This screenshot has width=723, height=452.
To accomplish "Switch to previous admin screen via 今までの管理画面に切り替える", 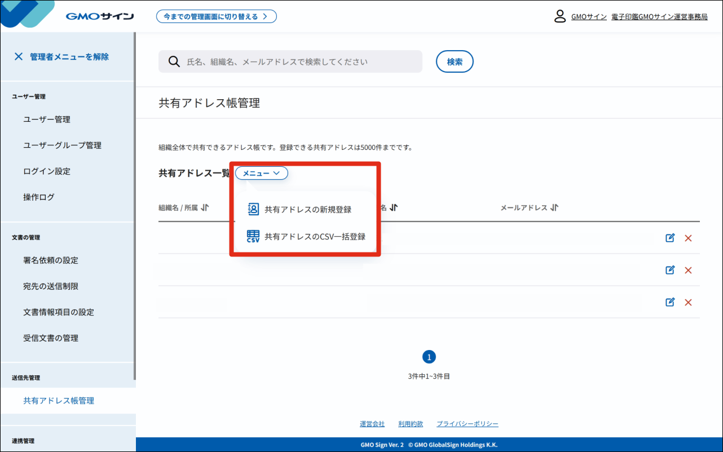I will pos(216,16).
